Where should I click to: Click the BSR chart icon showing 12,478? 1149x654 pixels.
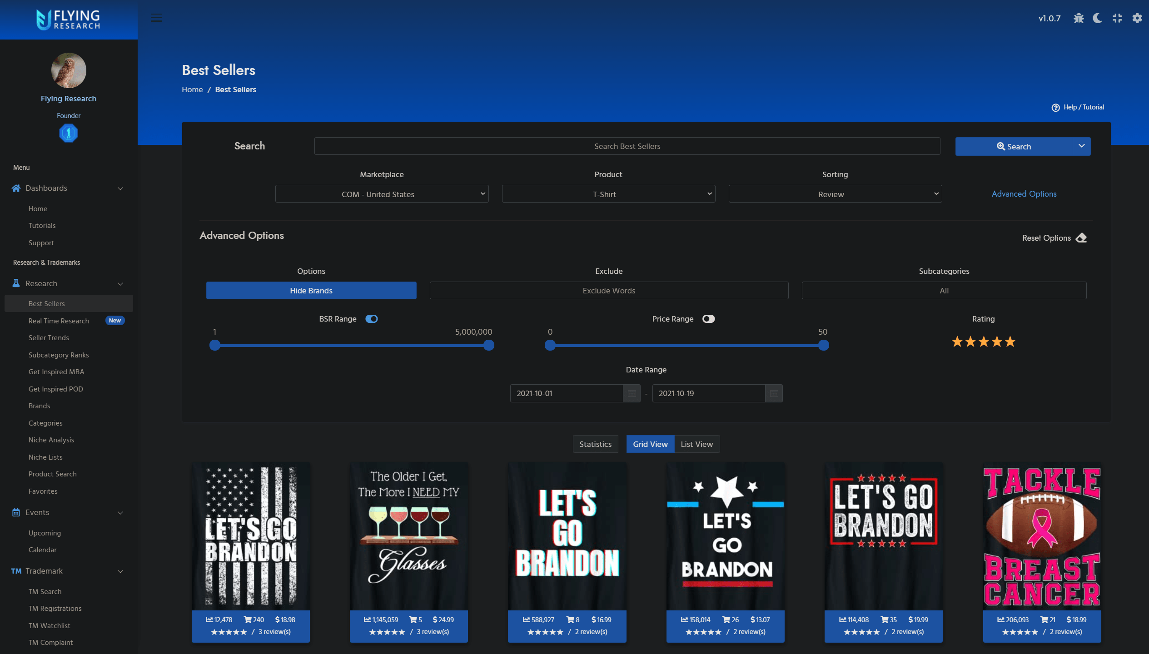(x=209, y=620)
